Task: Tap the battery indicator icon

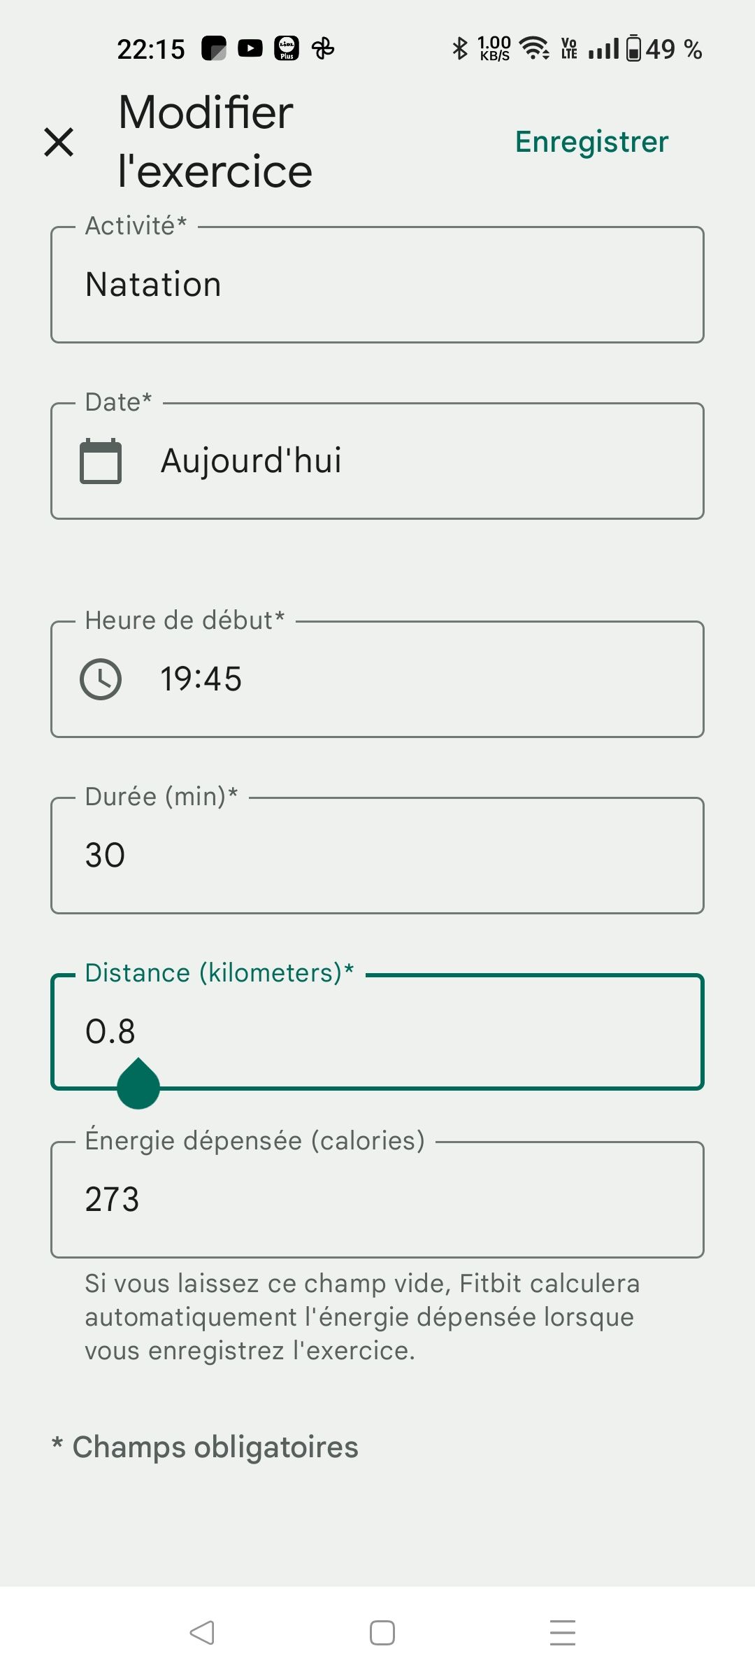Action: (633, 48)
